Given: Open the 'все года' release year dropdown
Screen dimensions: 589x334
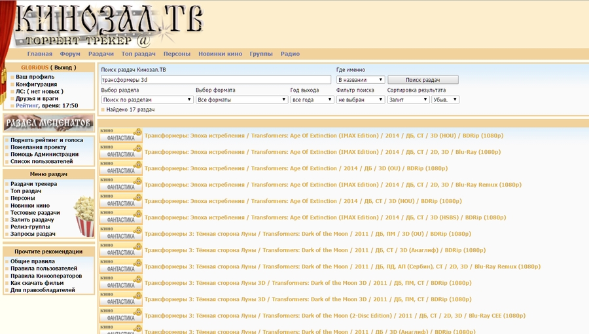Looking at the screenshot, I should point(311,100).
